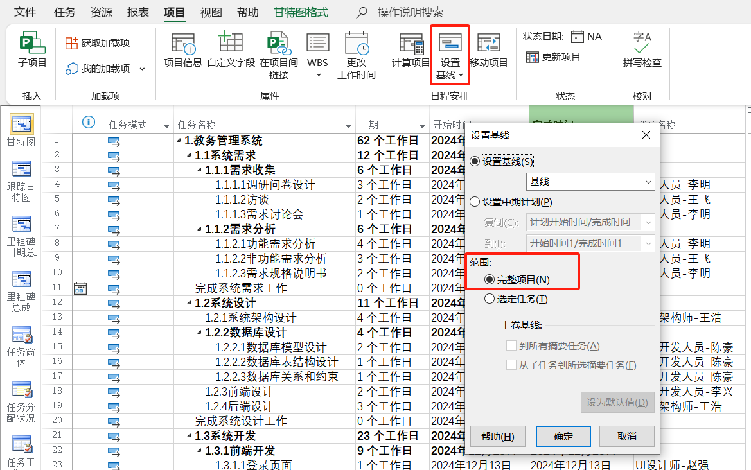The image size is (751, 470).
Task: Click 更新项目 in the status group
Action: click(553, 57)
